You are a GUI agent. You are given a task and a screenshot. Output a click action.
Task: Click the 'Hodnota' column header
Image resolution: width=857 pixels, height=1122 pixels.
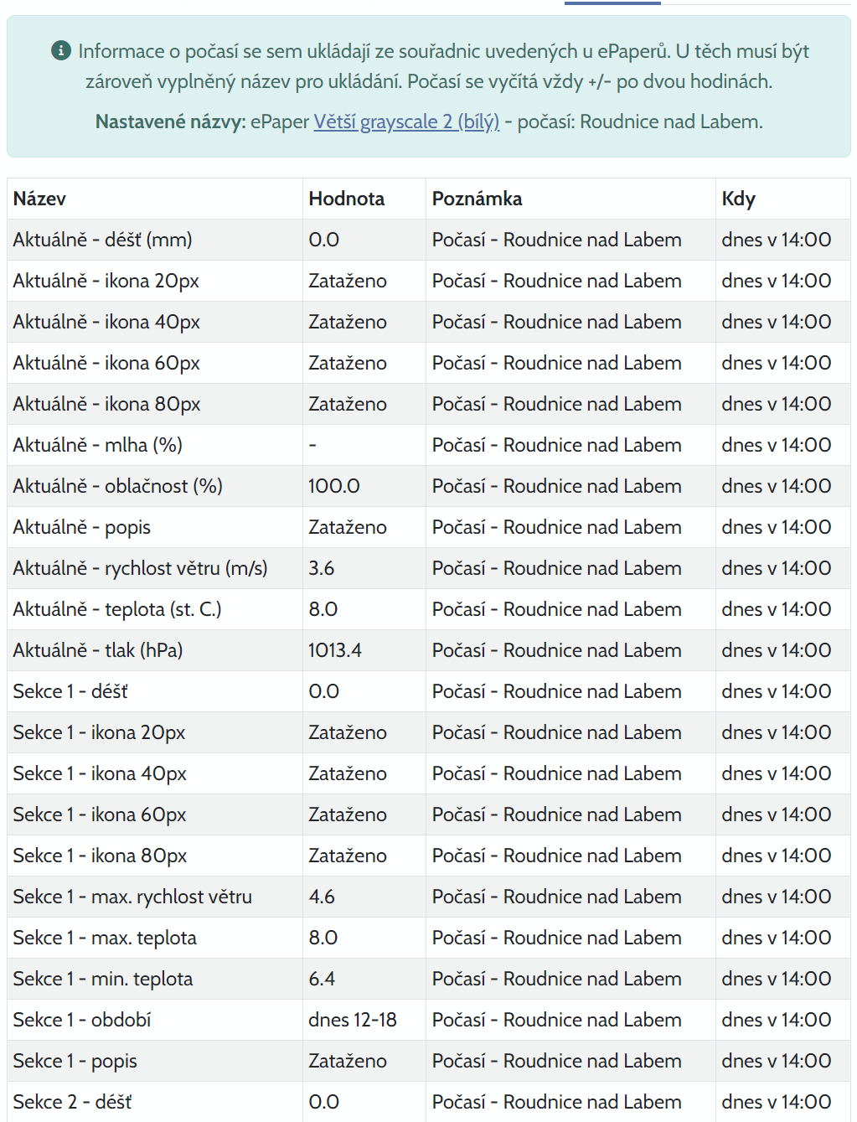(x=346, y=199)
